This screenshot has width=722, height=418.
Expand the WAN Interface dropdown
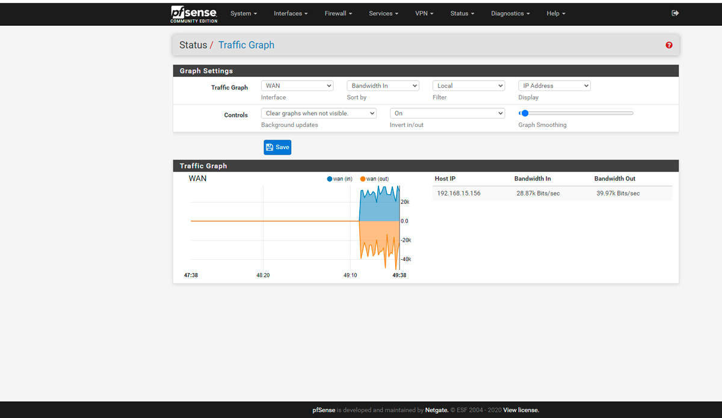[297, 86]
